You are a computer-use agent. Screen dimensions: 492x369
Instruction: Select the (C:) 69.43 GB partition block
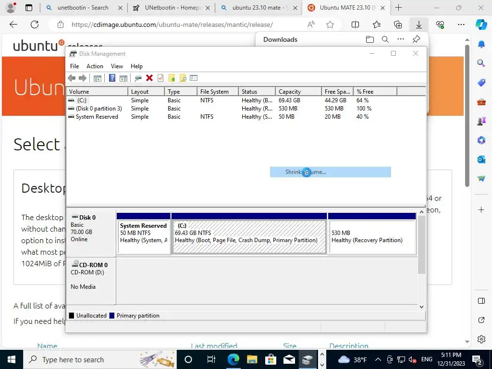tap(249, 233)
